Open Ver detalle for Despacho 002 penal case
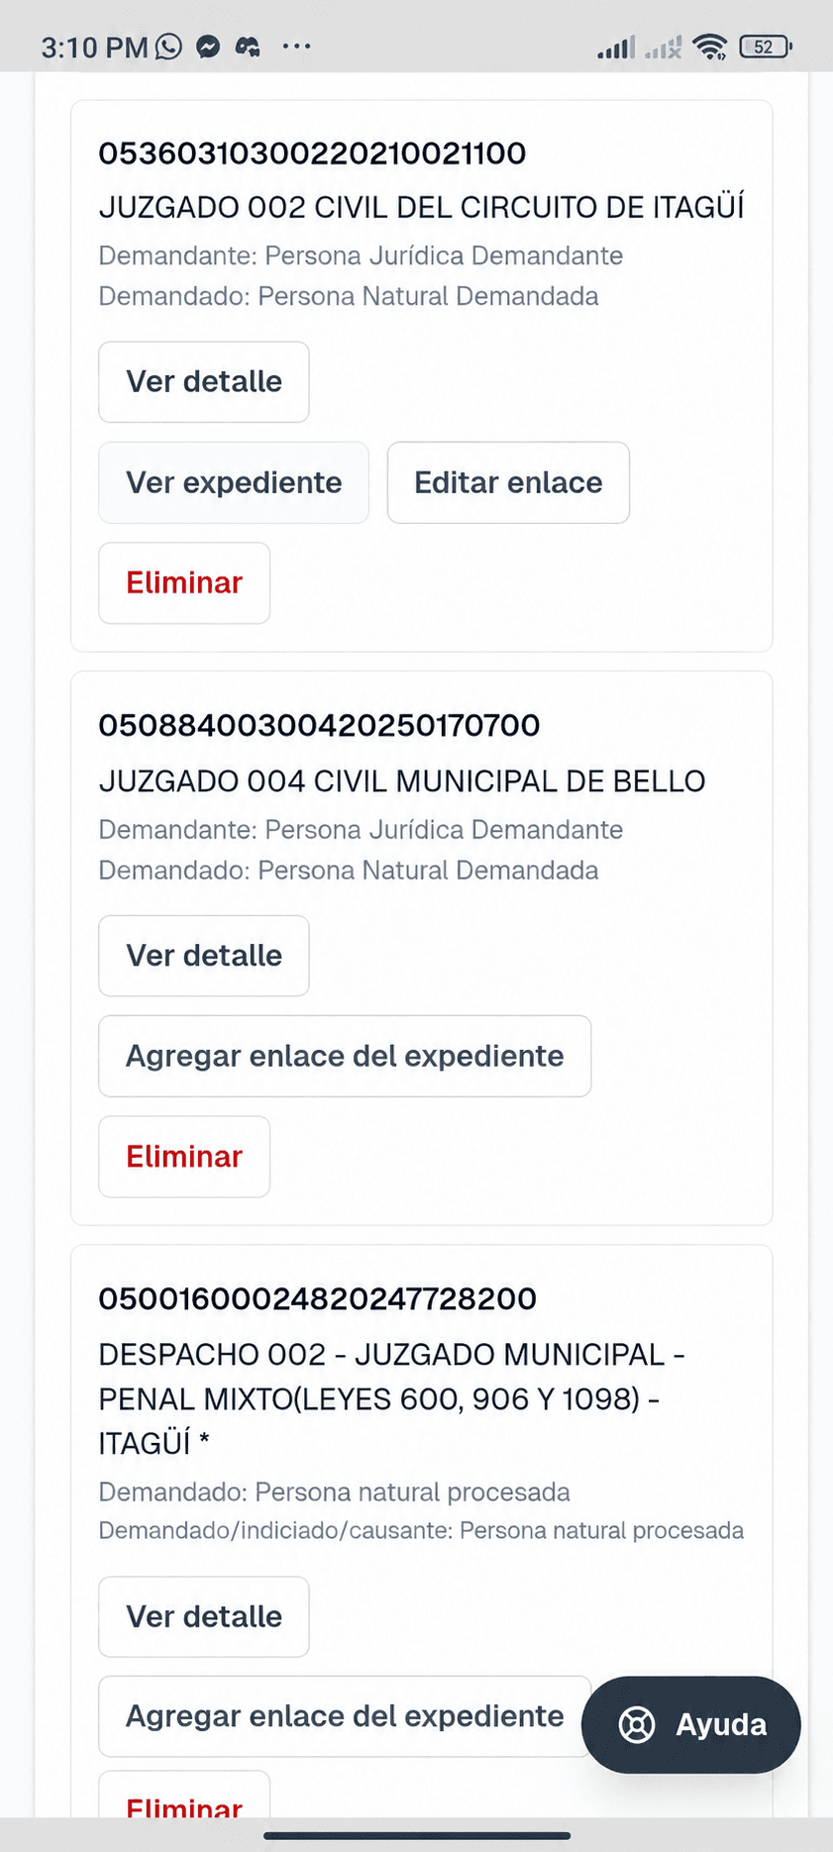This screenshot has height=1852, width=833. (x=204, y=1616)
